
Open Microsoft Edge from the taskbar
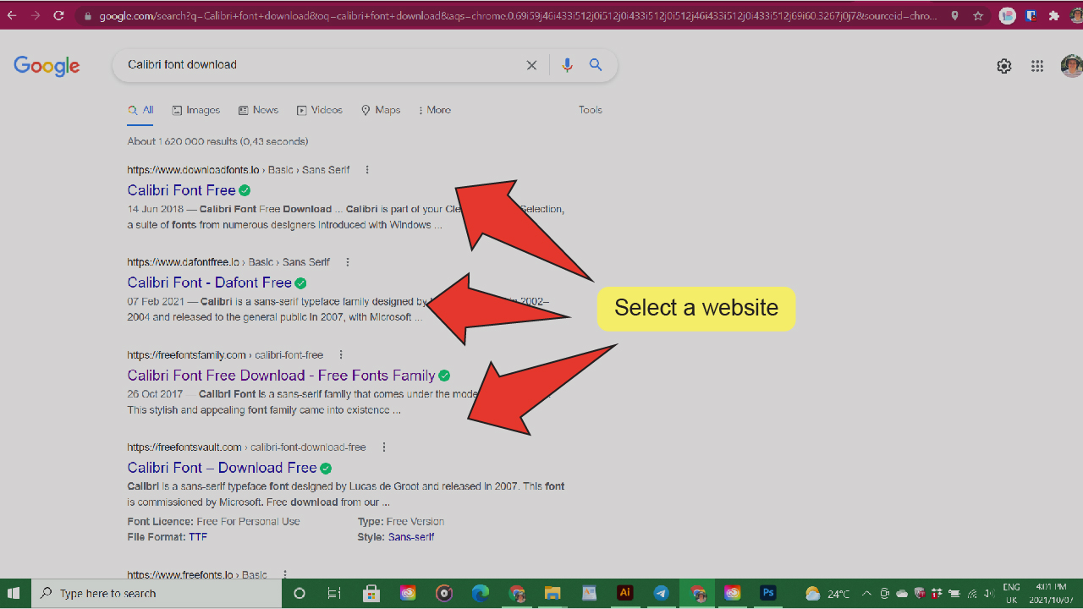pyautogui.click(x=481, y=593)
